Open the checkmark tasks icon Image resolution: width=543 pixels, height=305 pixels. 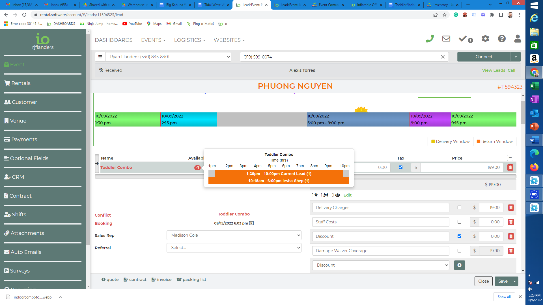pyautogui.click(x=463, y=39)
